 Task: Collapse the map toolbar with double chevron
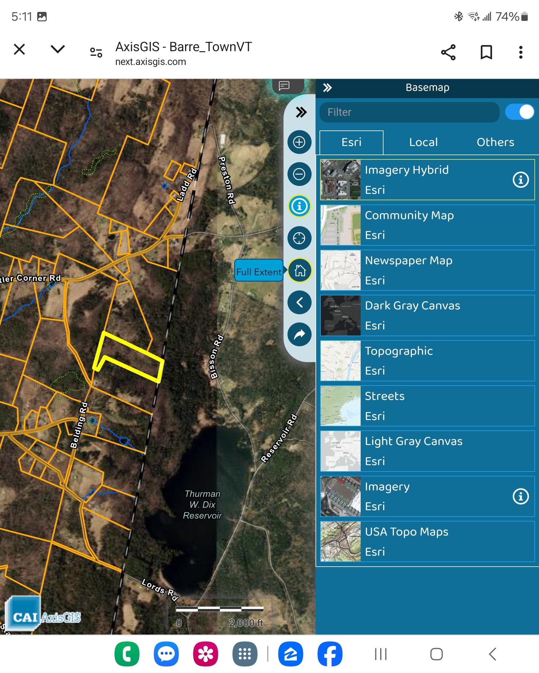pos(301,112)
